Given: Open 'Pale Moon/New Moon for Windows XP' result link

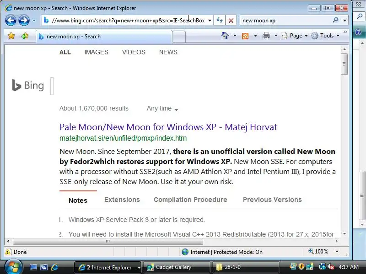Looking at the screenshot, I should 168,127.
